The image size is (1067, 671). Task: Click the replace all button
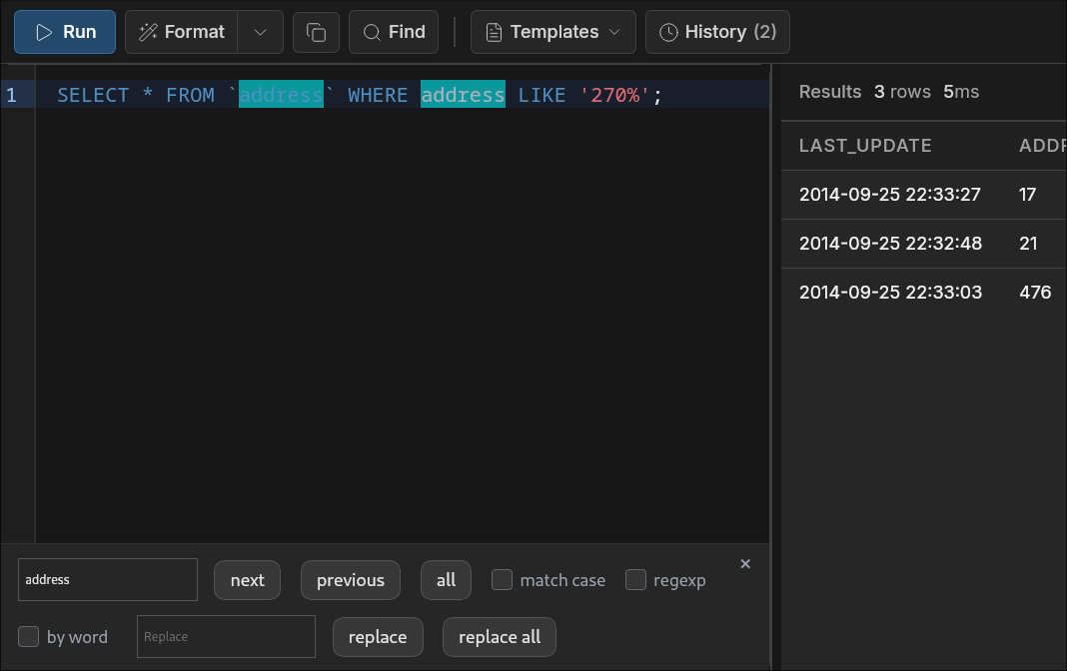point(500,637)
